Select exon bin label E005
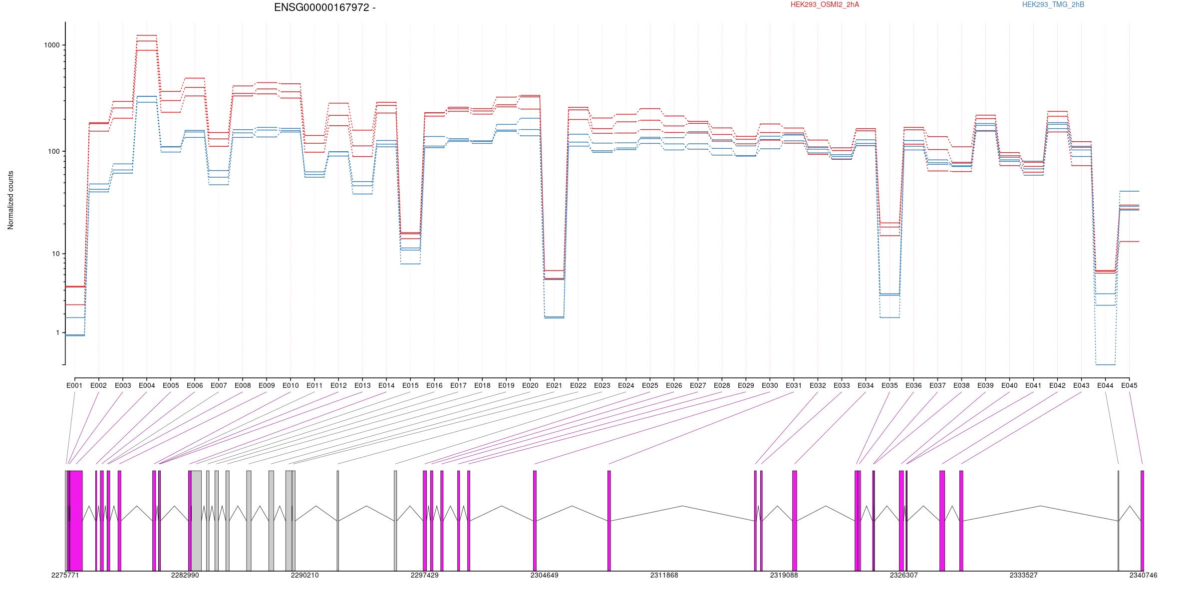This screenshot has width=1198, height=599. tap(170, 385)
